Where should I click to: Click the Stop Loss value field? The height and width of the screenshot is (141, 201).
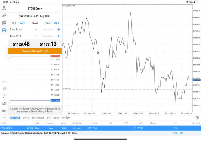tap(47, 29)
